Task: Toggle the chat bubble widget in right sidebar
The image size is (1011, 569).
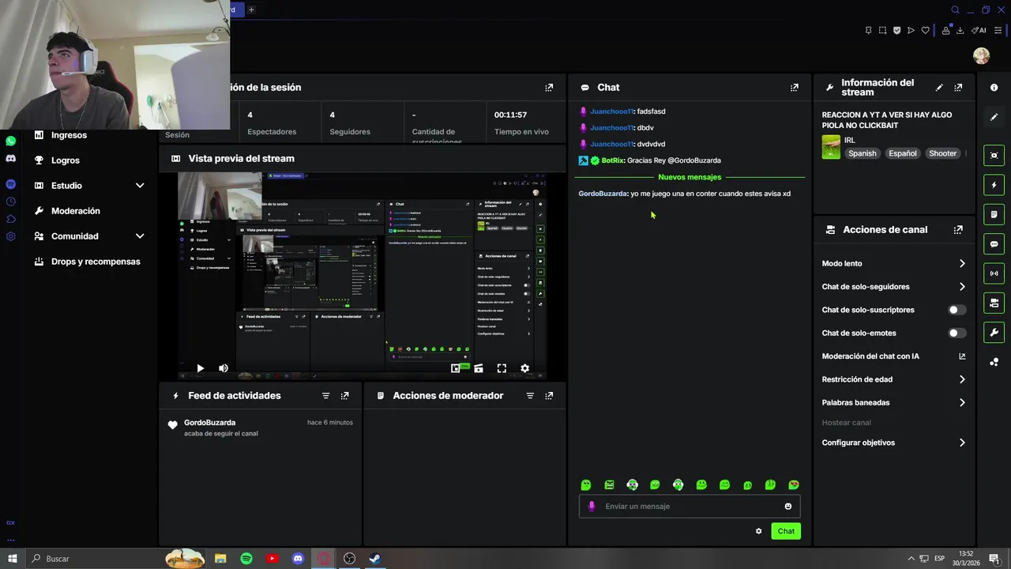Action: [994, 244]
